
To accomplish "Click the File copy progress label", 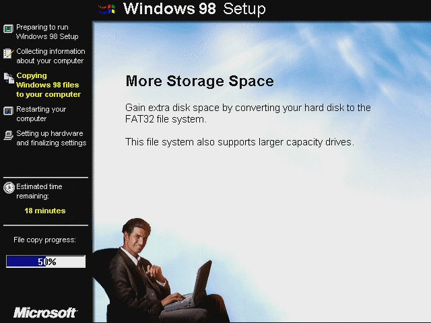I will [x=44, y=240].
